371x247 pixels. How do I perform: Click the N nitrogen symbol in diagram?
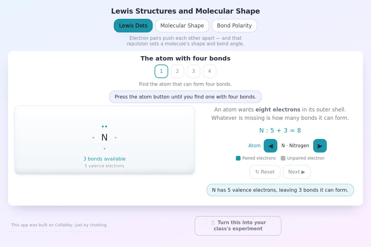104,137
